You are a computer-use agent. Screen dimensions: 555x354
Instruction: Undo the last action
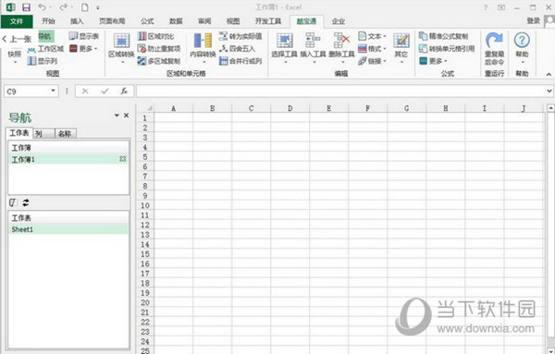(x=42, y=7)
